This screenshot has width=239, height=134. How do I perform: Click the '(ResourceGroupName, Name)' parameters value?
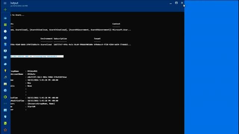click(41, 104)
